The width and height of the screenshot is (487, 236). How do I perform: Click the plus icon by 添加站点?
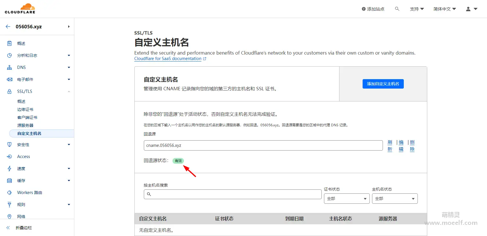[x=364, y=9]
